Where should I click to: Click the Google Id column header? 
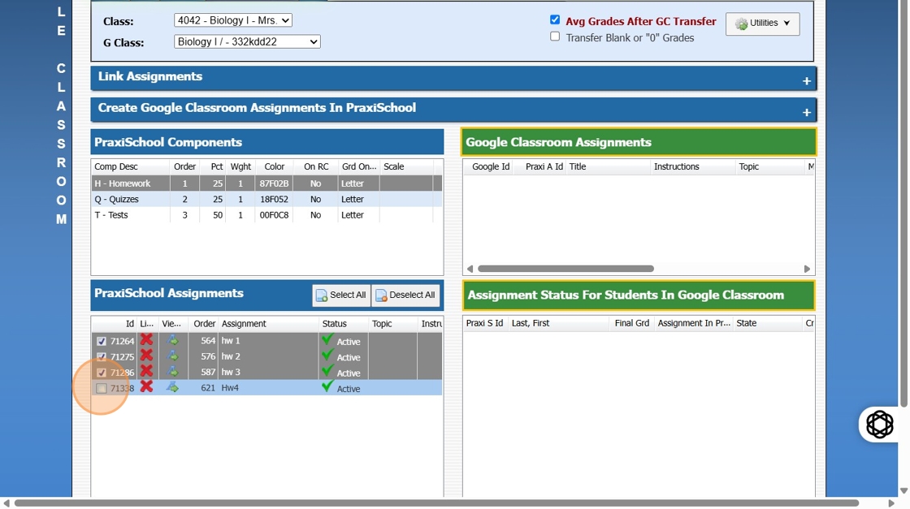coord(491,166)
